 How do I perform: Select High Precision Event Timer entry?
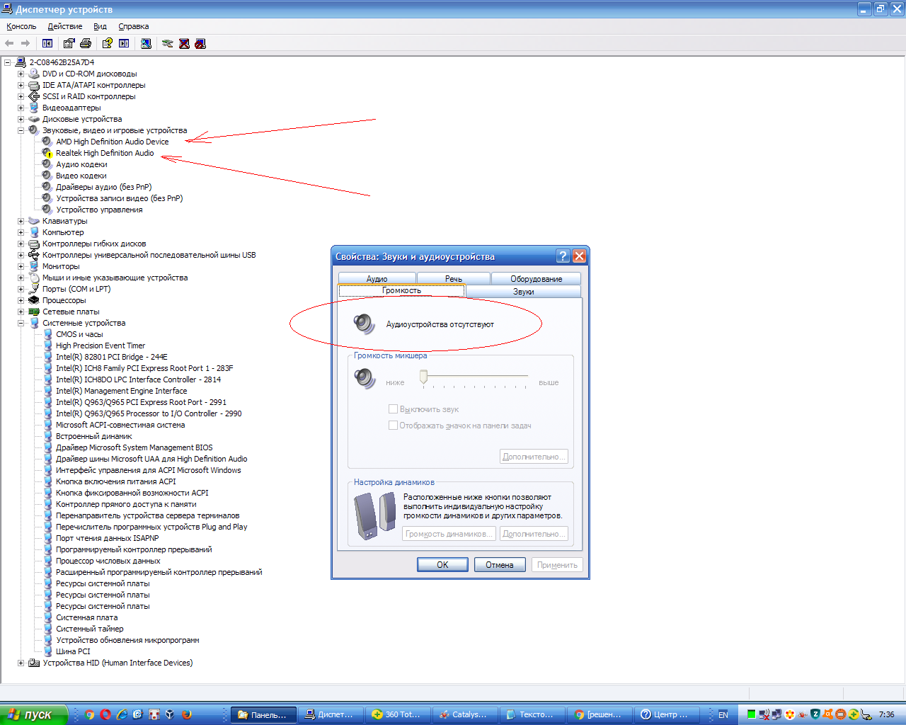[x=101, y=346]
